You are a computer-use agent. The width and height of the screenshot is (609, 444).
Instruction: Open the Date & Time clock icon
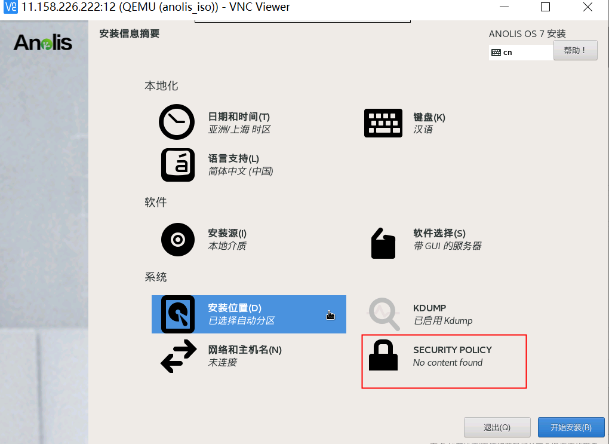tap(177, 122)
